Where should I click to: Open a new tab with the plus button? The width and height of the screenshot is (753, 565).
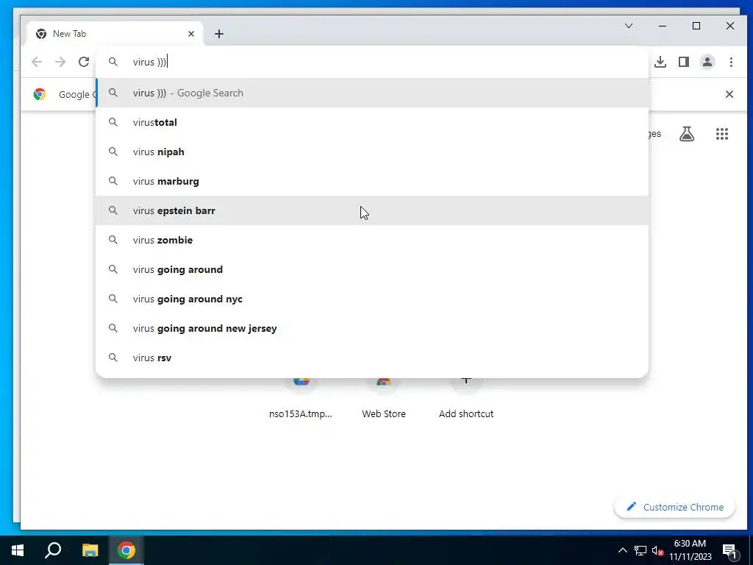pos(219,34)
